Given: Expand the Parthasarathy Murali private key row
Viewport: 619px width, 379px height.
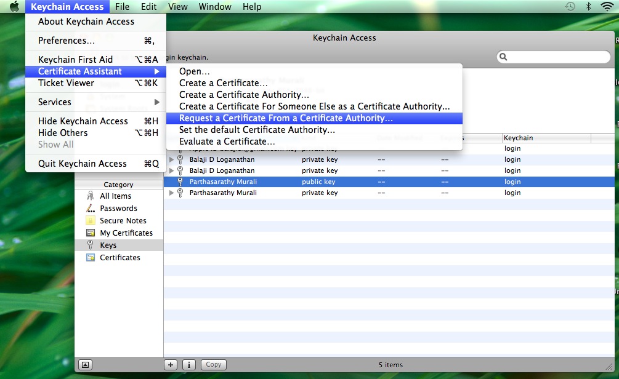Looking at the screenshot, I should 171,193.
